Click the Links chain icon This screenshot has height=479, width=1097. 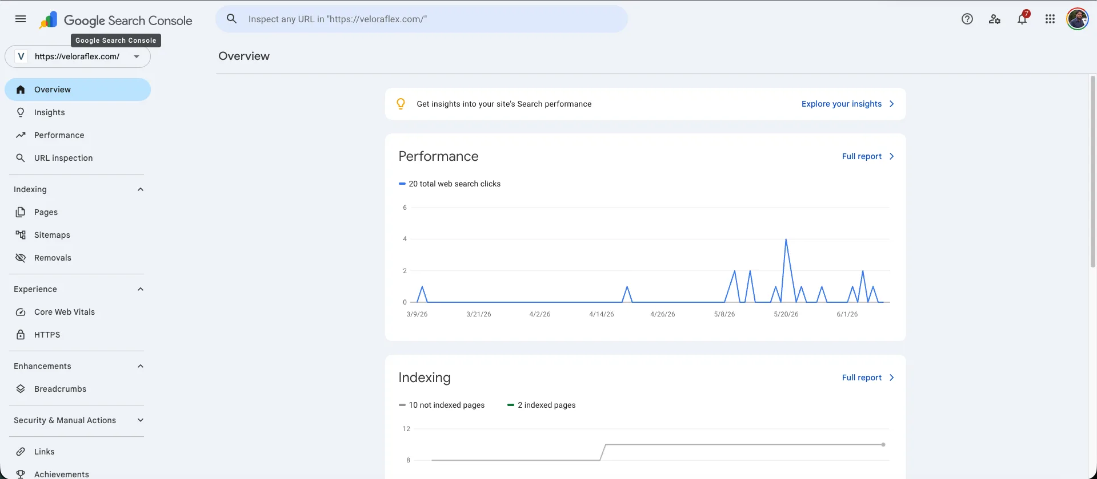(21, 452)
